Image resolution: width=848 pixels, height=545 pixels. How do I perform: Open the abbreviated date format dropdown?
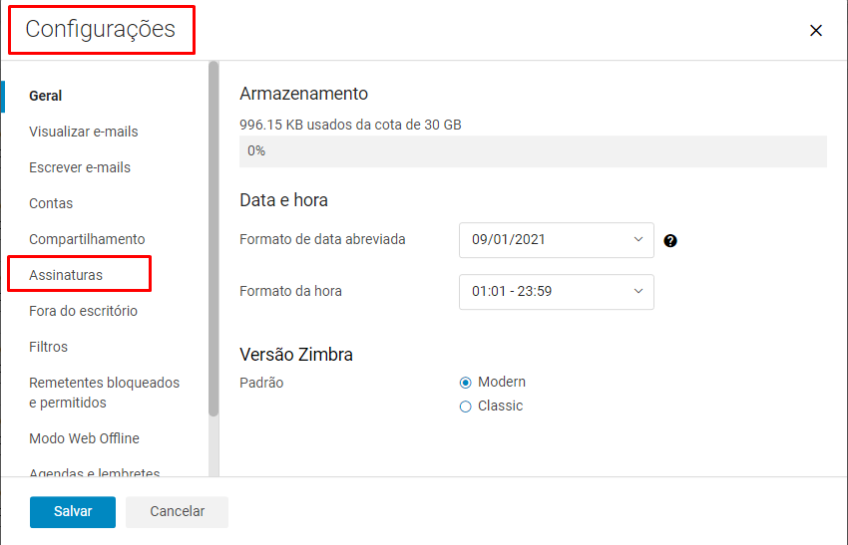click(556, 240)
